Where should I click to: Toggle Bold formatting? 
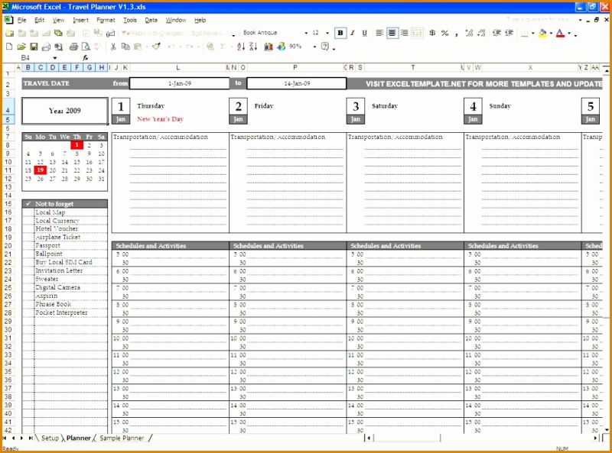click(340, 33)
